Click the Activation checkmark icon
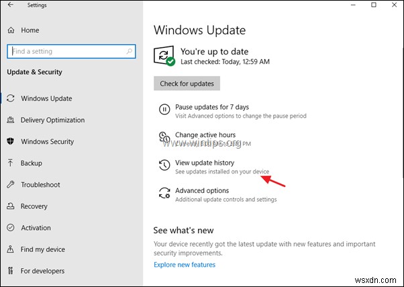404x287 pixels. pos(11,228)
